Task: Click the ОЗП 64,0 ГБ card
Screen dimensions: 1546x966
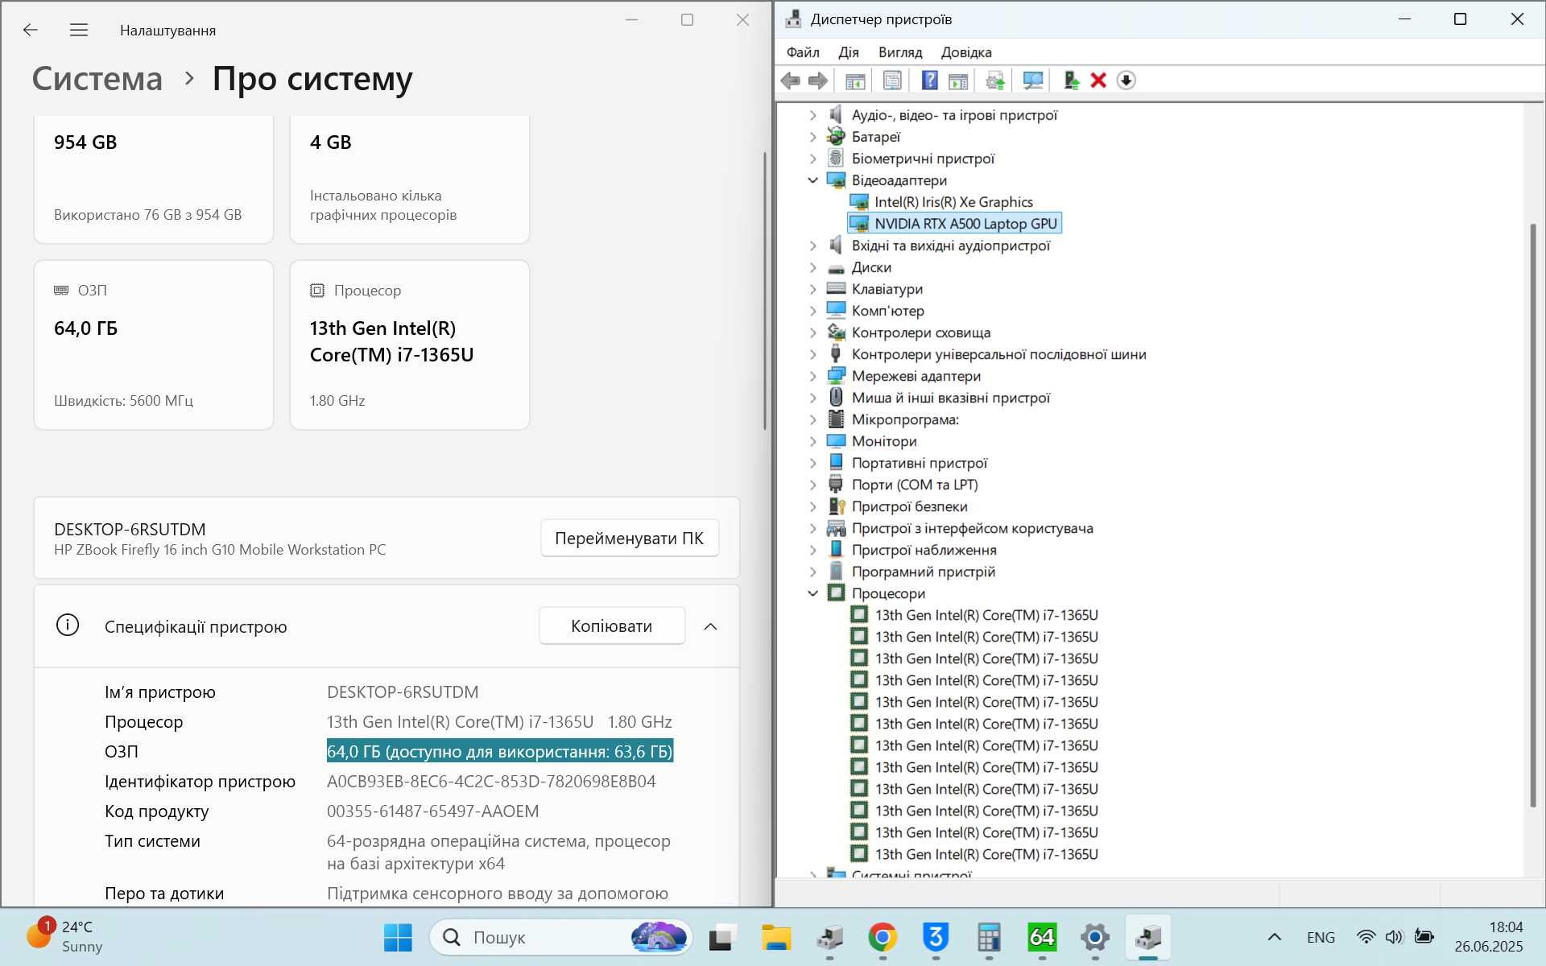Action: [154, 345]
